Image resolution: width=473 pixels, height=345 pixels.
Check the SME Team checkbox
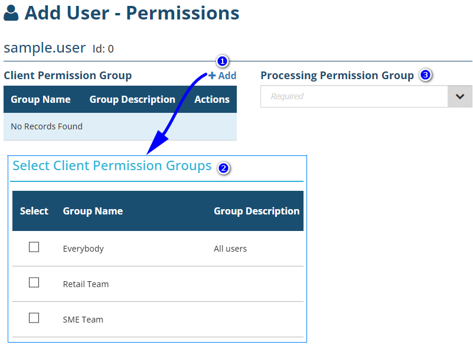pos(34,318)
